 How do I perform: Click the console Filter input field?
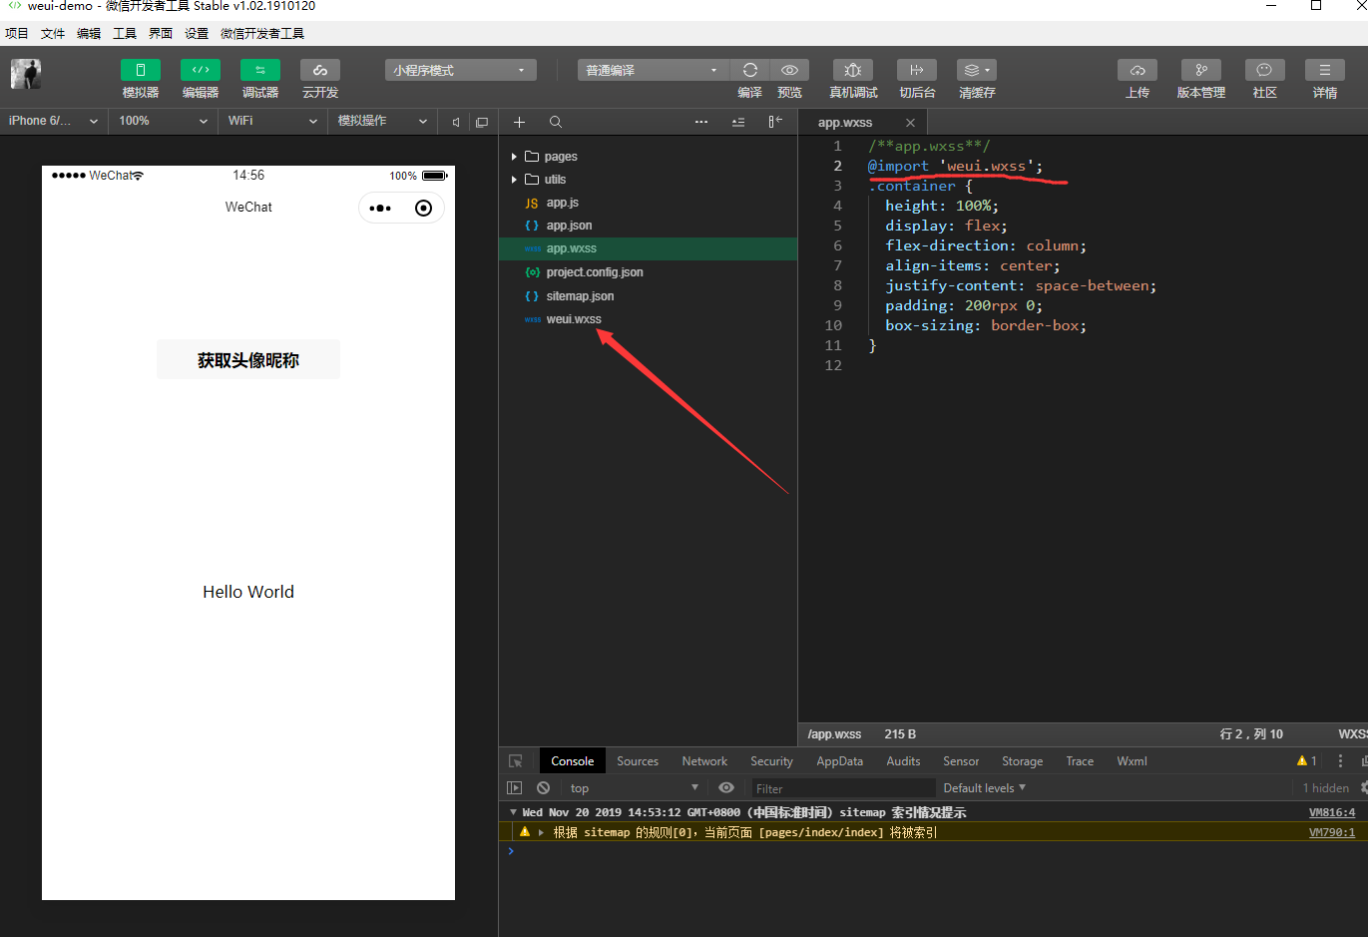[x=843, y=788]
